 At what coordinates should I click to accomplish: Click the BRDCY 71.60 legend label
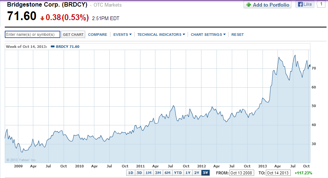(x=68, y=47)
